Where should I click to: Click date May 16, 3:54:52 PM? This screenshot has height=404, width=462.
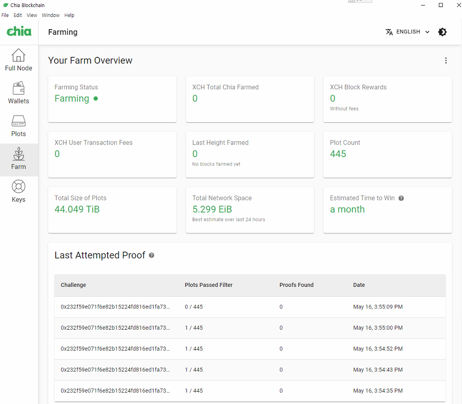point(378,349)
